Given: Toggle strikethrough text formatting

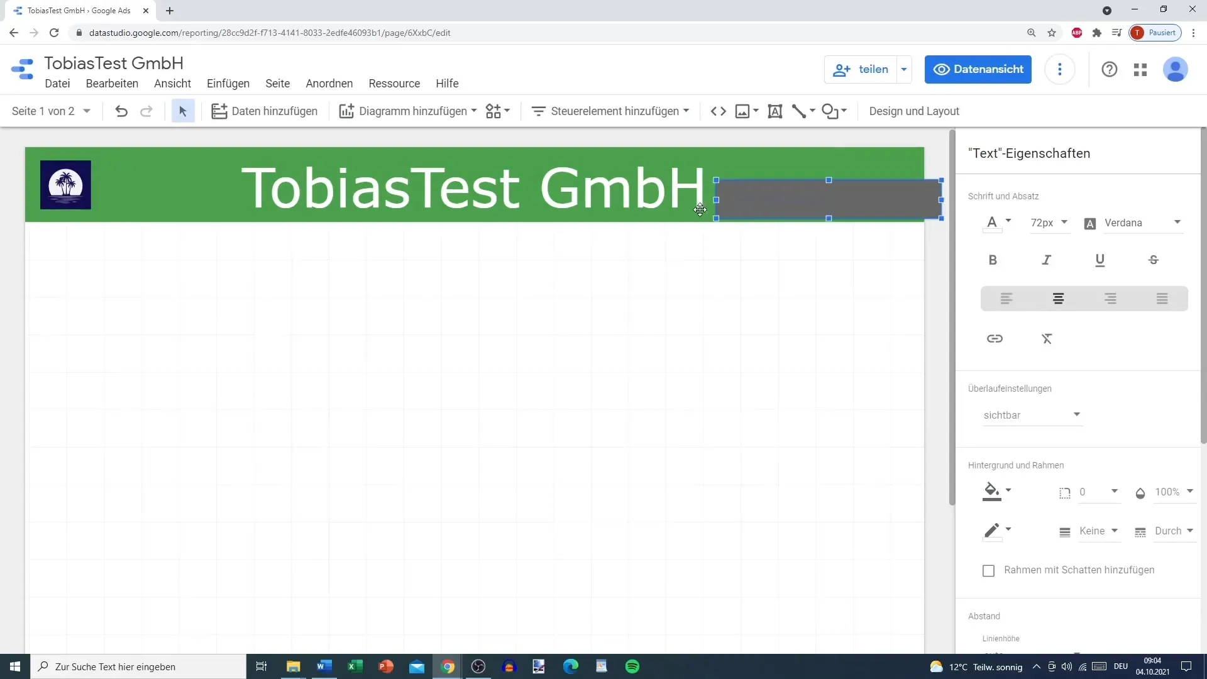Looking at the screenshot, I should pos(1154,260).
